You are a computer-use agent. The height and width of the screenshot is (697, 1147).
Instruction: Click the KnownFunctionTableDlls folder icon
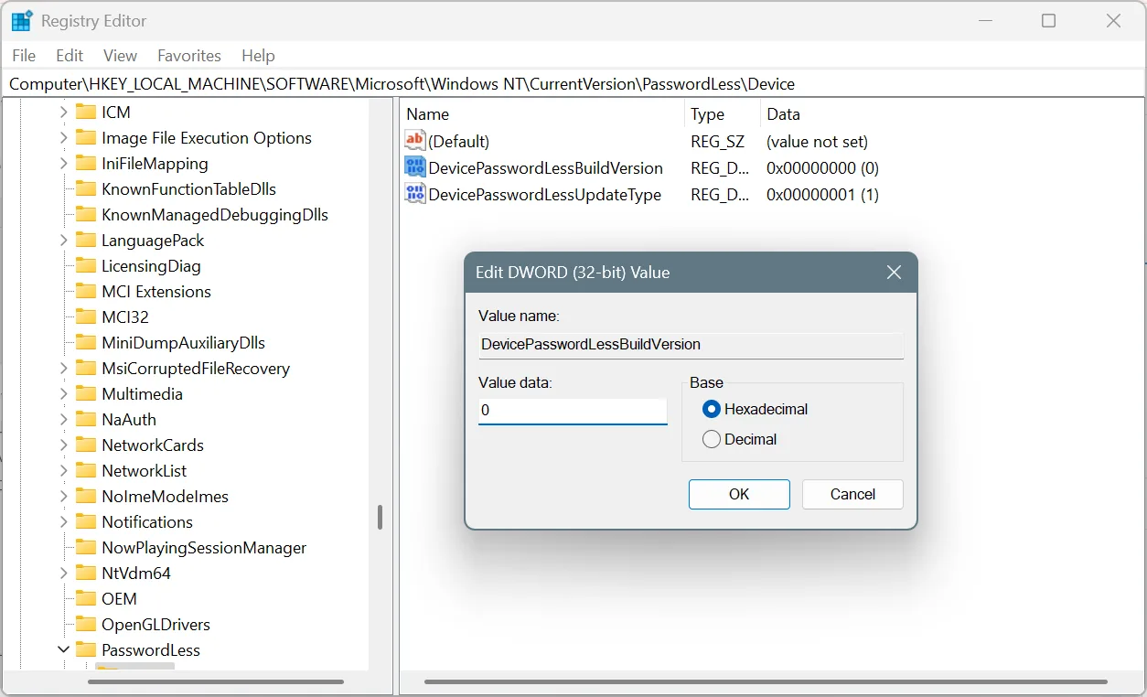[x=86, y=188]
